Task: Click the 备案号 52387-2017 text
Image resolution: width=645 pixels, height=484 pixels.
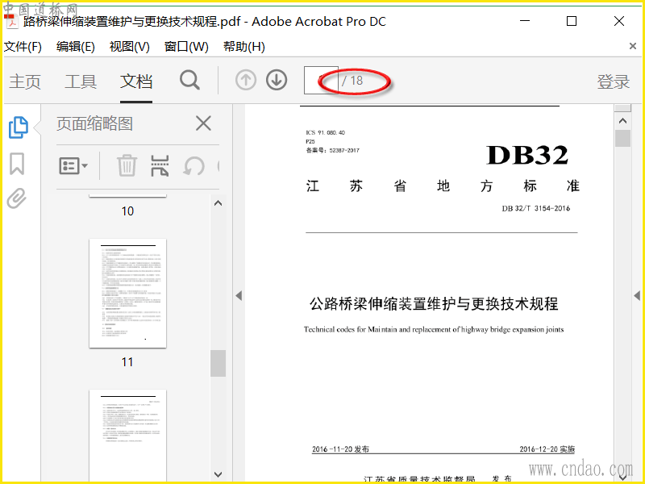Action: (332, 150)
